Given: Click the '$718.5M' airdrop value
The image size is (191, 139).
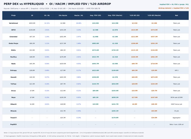Looking at the screenshot, I should point(154,64).
